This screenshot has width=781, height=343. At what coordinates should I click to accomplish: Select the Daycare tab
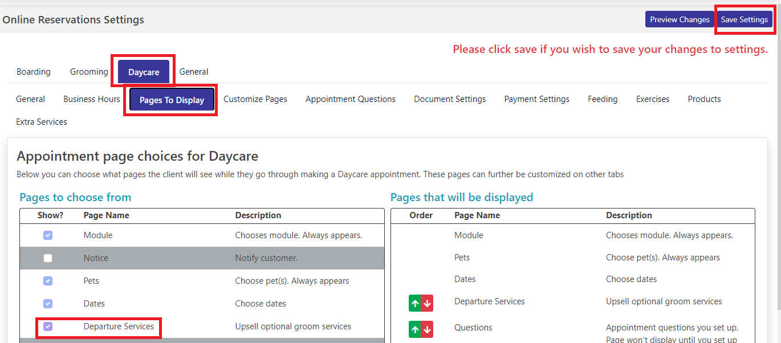tap(144, 72)
